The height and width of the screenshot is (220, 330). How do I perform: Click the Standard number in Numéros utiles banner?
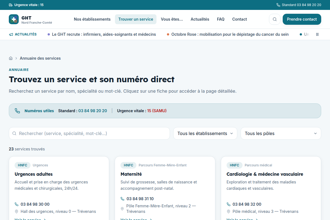click(x=93, y=111)
